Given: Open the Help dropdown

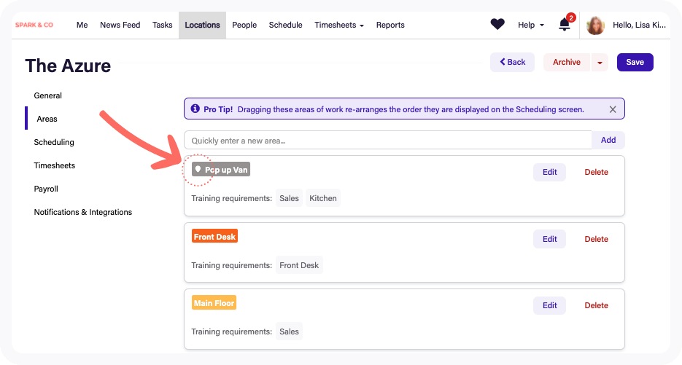Looking at the screenshot, I should (x=530, y=25).
